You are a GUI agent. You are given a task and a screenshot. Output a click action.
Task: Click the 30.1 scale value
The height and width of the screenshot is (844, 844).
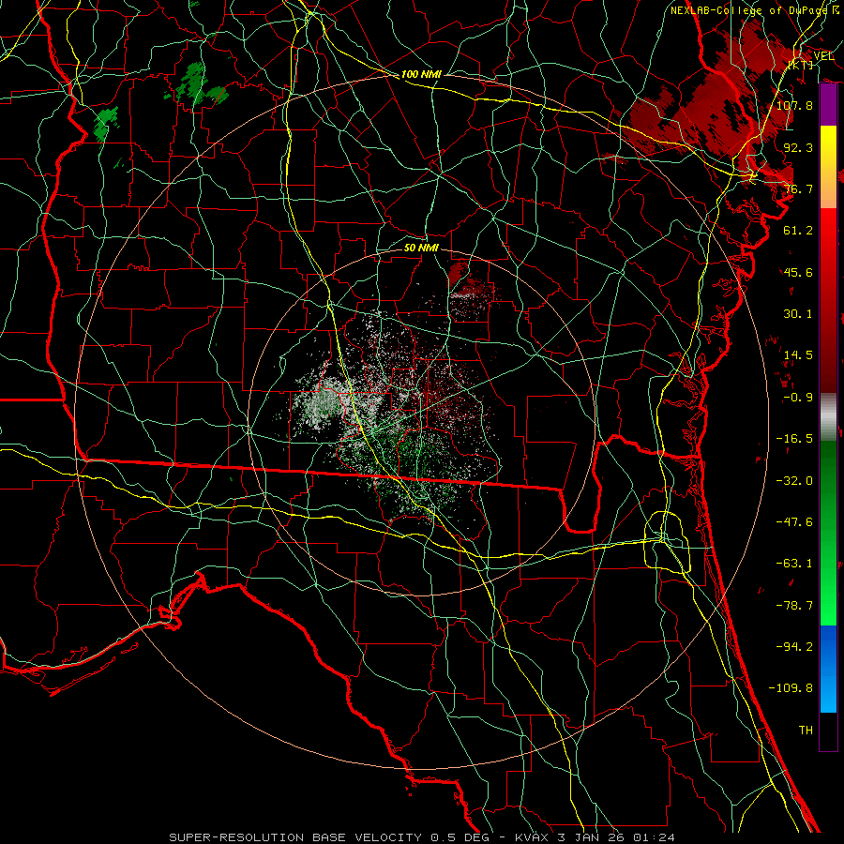click(x=798, y=314)
